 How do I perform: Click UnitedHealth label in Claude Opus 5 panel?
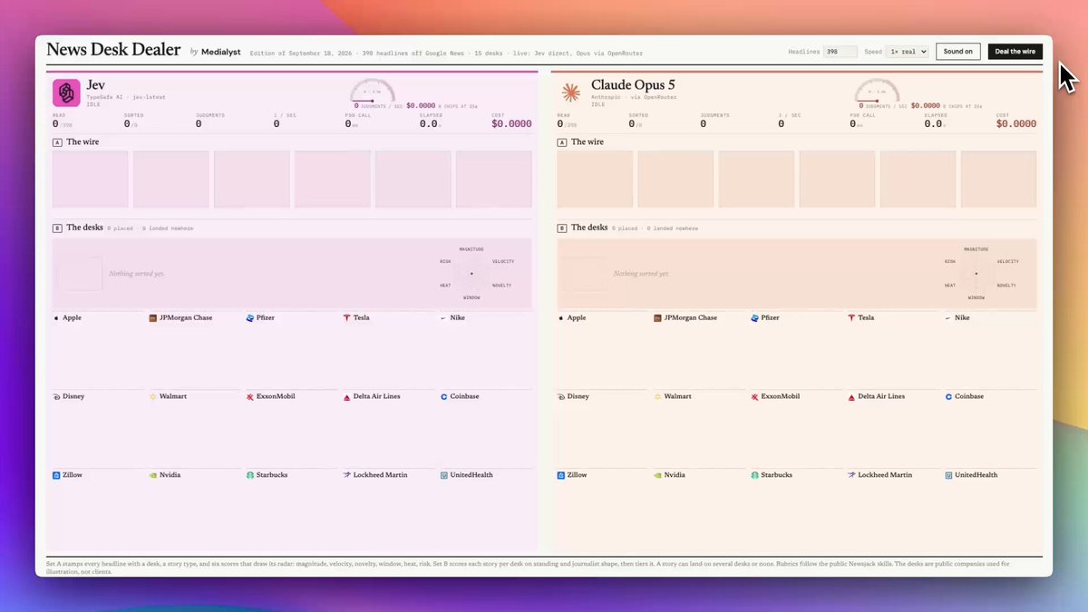click(x=976, y=475)
